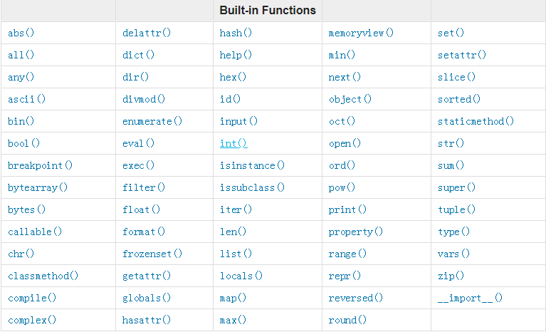Open the complex() link

click(x=32, y=320)
